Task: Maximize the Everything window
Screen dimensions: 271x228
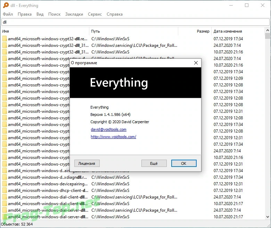Action: [247, 5]
